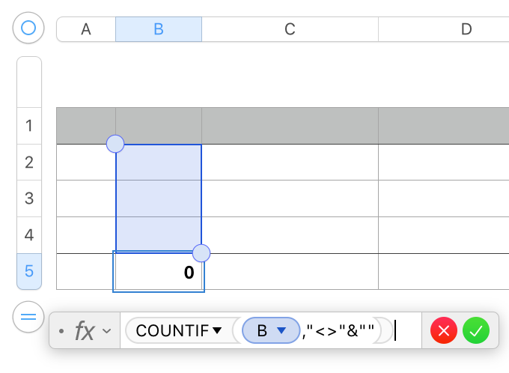Click the formula bar drag dot
The width and height of the screenshot is (509, 373).
tap(61, 330)
